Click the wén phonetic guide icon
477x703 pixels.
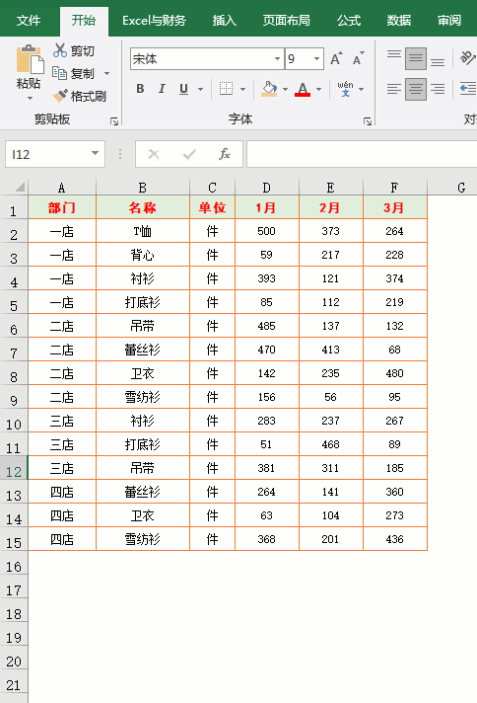tap(345, 89)
